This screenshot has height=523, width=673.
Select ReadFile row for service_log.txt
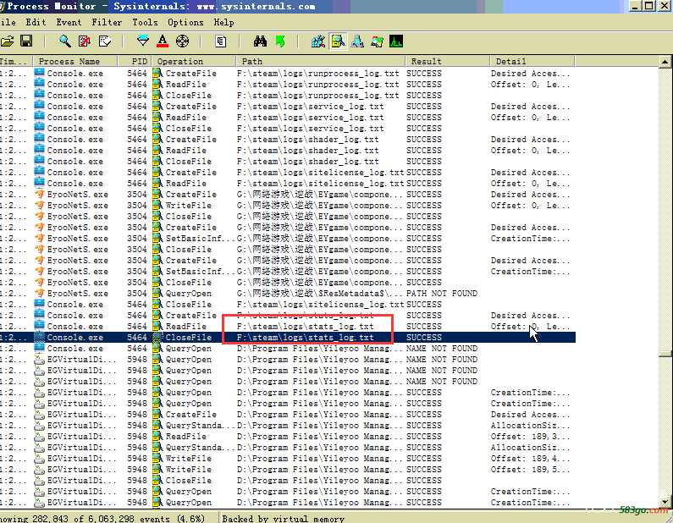pos(288,118)
